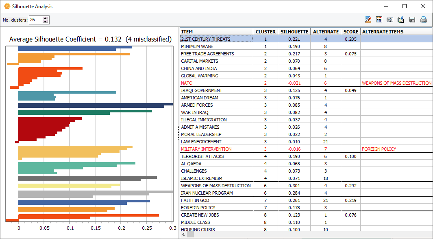Screen dimensions: 433x239
Task: Increase number of clusters with up arrow
Action: [x=45, y=18]
